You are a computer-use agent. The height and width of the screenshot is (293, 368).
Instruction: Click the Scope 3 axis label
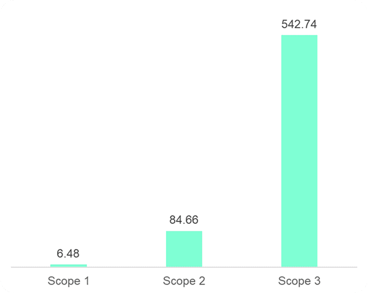[299, 281]
